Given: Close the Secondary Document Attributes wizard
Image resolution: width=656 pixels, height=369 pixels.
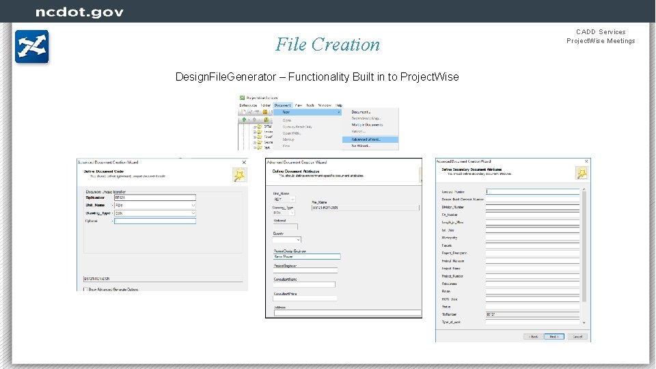Looking at the screenshot, I should coord(586,161).
